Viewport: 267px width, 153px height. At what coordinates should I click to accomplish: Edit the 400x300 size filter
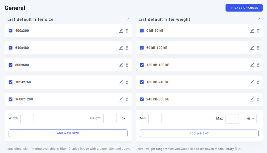click(121, 31)
